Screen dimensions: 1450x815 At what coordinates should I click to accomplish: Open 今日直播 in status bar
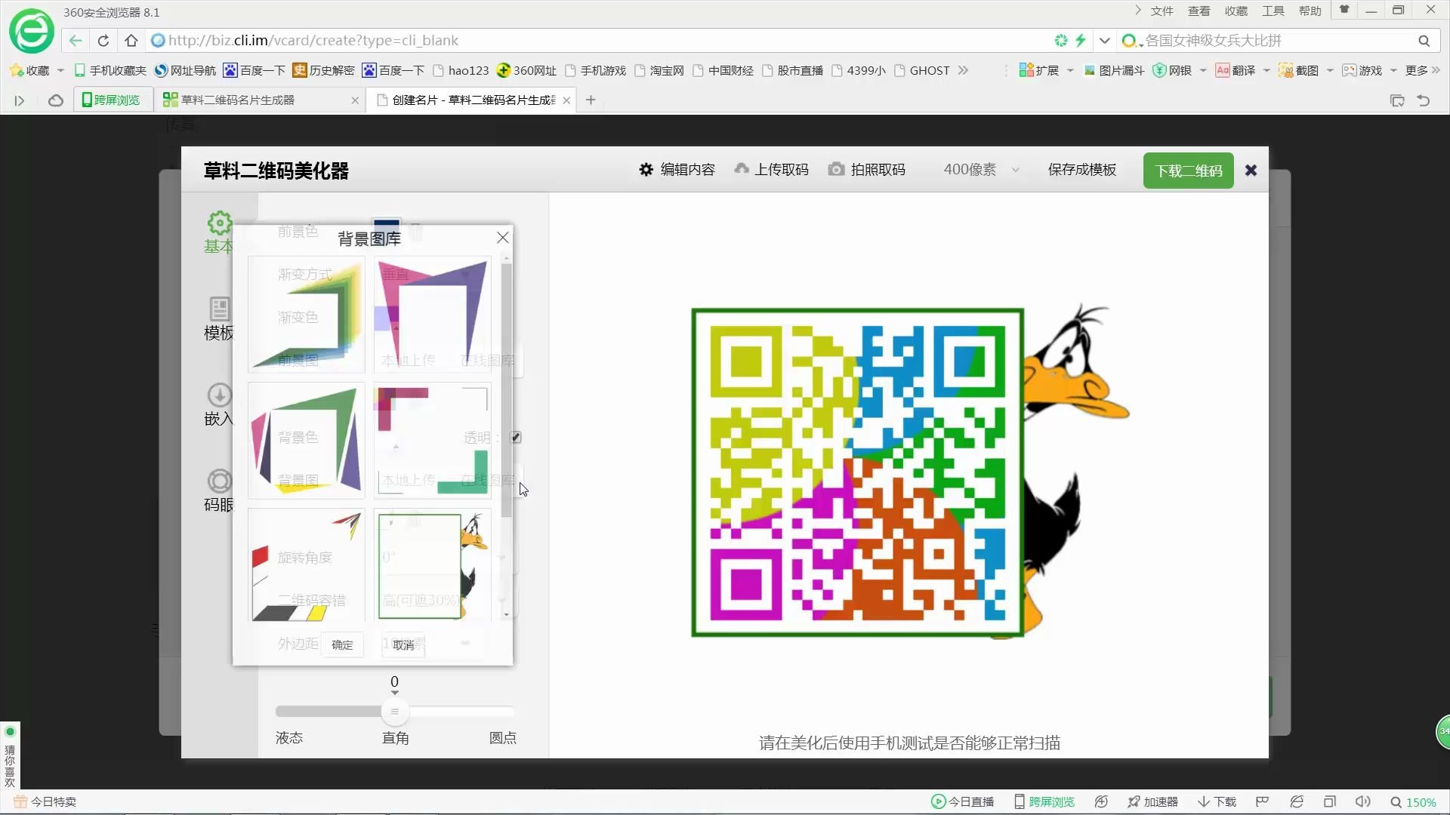point(962,801)
